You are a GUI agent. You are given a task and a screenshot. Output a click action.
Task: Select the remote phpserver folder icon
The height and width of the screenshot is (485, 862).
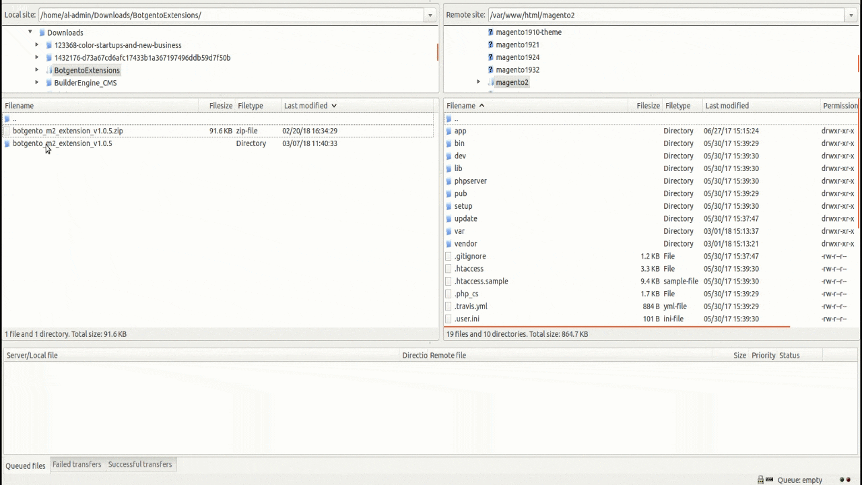449,181
